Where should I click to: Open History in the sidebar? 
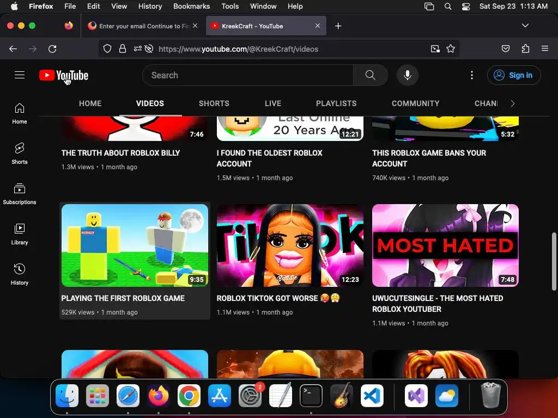coord(20,274)
